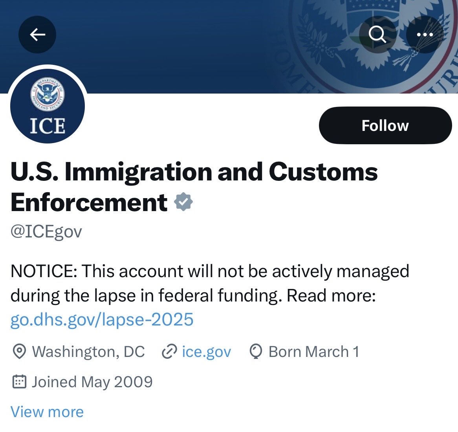This screenshot has height=432, width=458.
Task: Expand profile details with View more
Action: pos(47,412)
